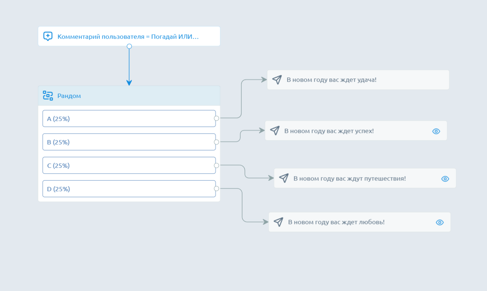Click paper plane icon beside путешествия message
The image size is (487, 291).
(x=284, y=178)
